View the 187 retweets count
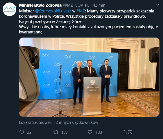 (65, 132)
